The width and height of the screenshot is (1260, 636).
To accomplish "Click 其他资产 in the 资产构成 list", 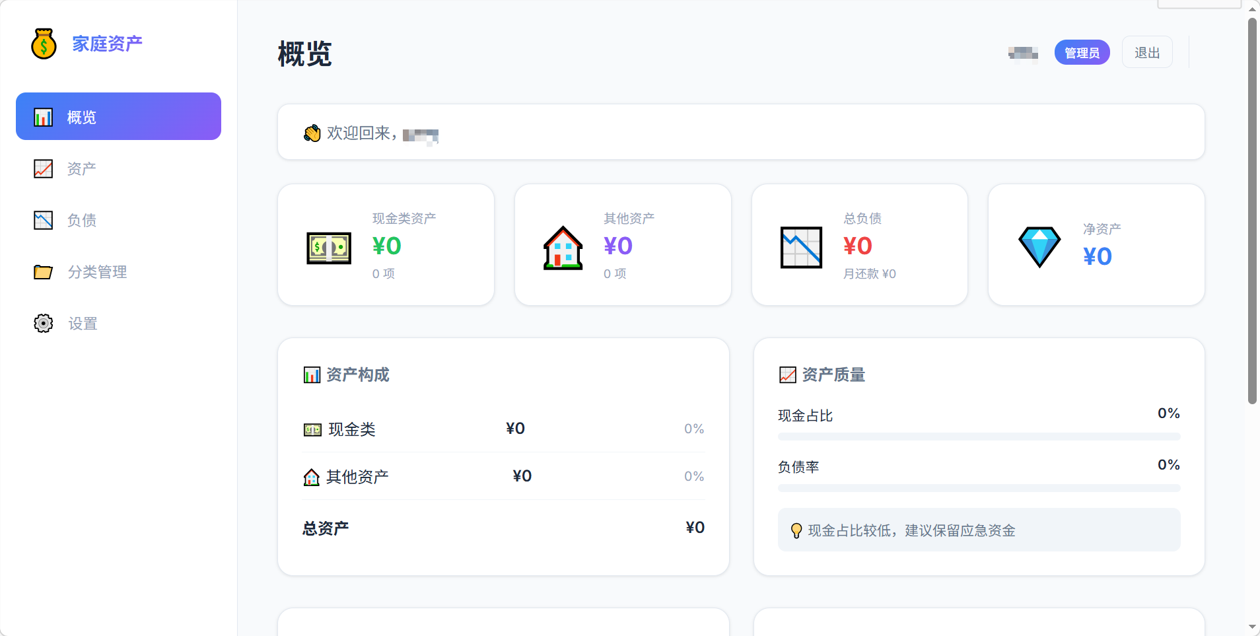I will pyautogui.click(x=357, y=477).
